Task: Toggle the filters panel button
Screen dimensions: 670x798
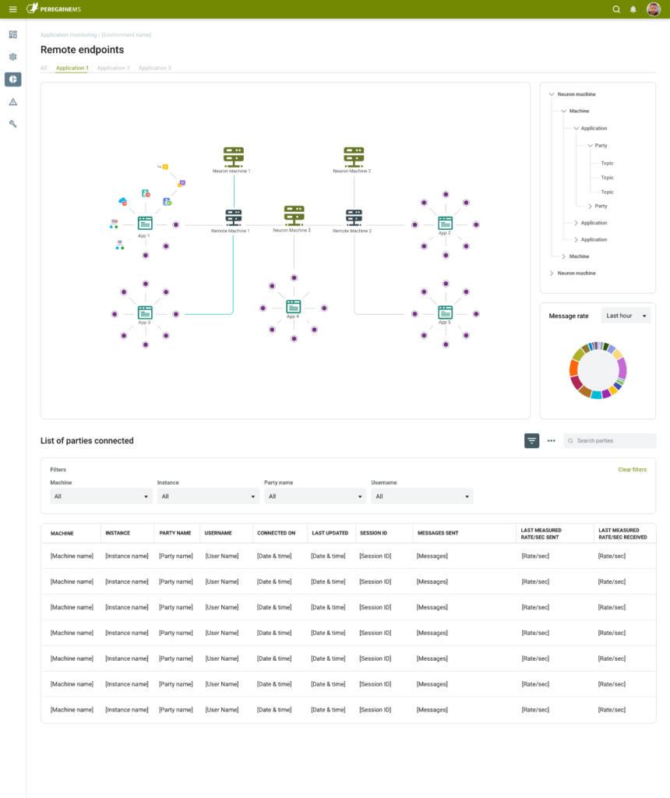Action: point(531,440)
